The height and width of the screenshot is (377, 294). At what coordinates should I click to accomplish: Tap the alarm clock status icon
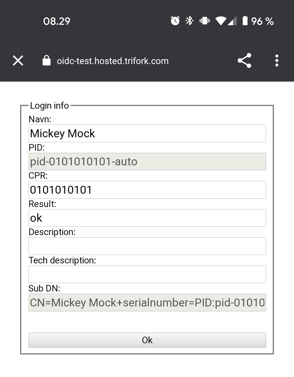click(175, 21)
